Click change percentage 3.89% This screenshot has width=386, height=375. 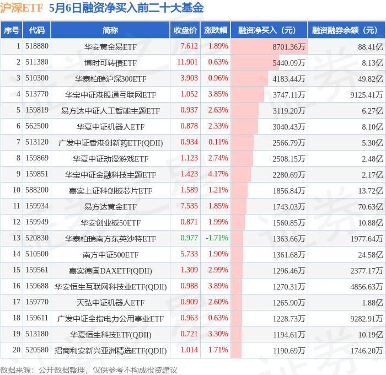[x=218, y=286]
